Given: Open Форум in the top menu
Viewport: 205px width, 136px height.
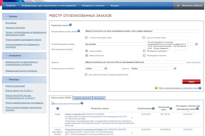Looking at the screenshot, I should pyautogui.click(x=115, y=6).
